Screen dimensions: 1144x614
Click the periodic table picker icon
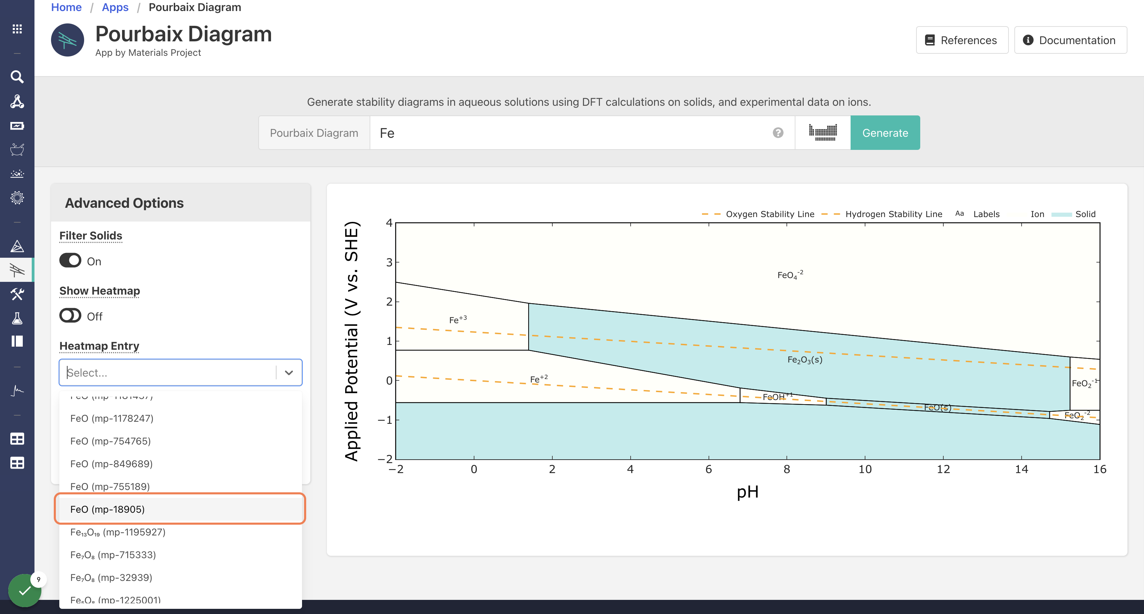pyautogui.click(x=822, y=133)
